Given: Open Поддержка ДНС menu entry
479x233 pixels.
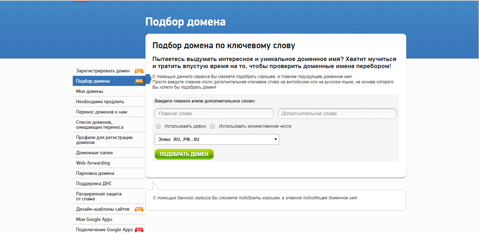Looking at the screenshot, I should pyautogui.click(x=94, y=184).
